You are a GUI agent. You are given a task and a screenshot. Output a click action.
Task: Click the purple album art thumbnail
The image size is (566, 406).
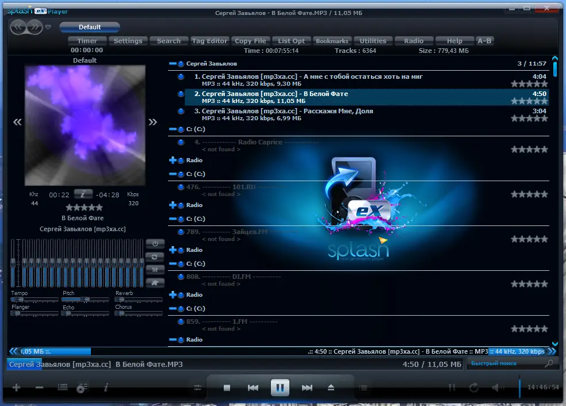pyautogui.click(x=85, y=125)
